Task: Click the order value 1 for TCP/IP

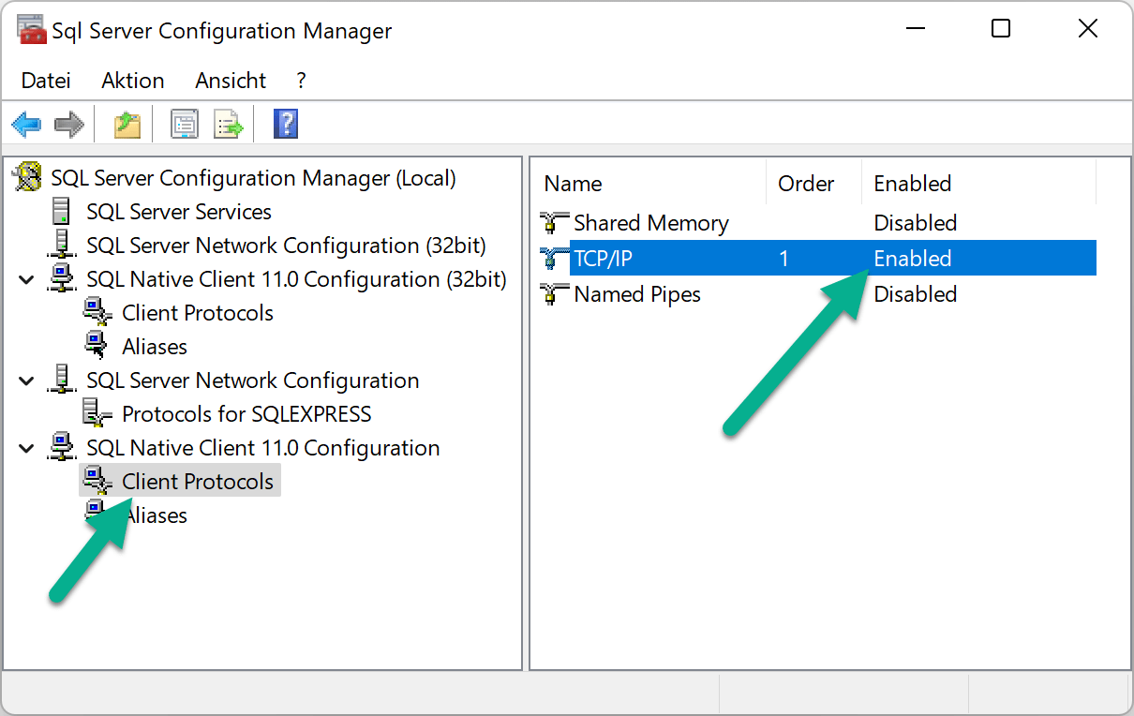Action: click(784, 259)
